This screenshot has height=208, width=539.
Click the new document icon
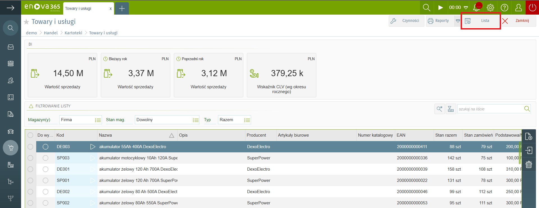click(529, 137)
